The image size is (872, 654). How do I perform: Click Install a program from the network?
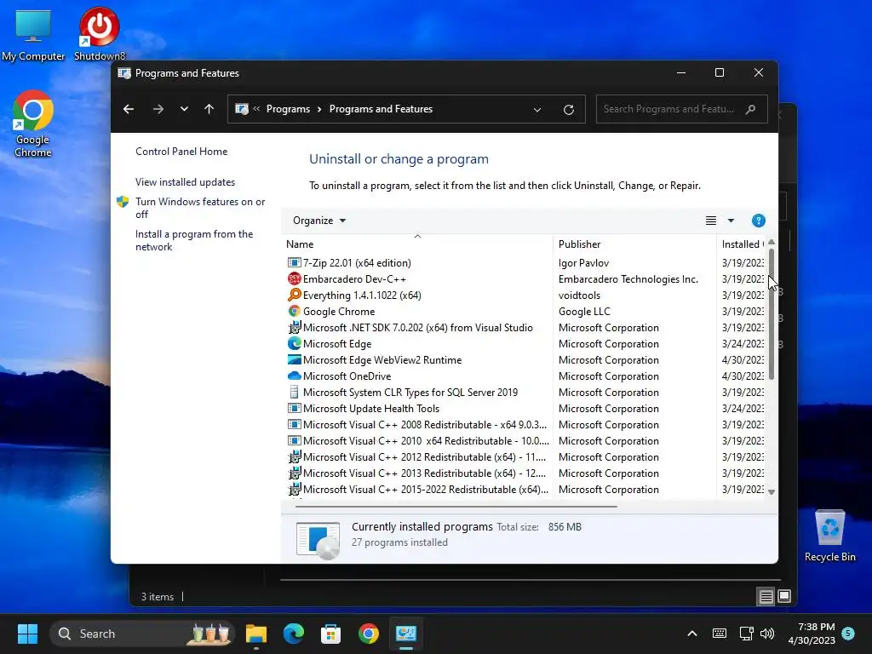(x=194, y=240)
